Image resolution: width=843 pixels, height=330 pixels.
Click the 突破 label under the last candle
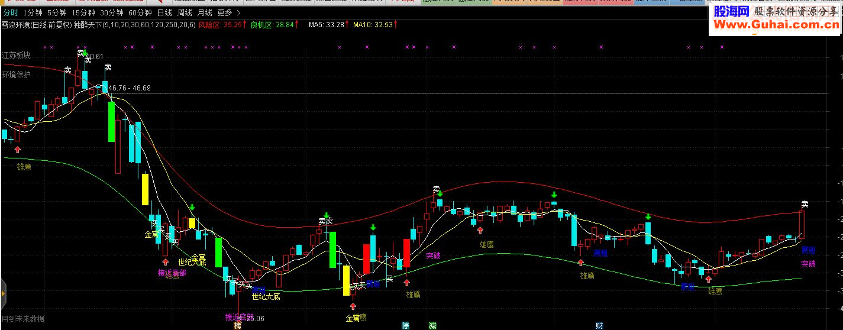pos(808,264)
